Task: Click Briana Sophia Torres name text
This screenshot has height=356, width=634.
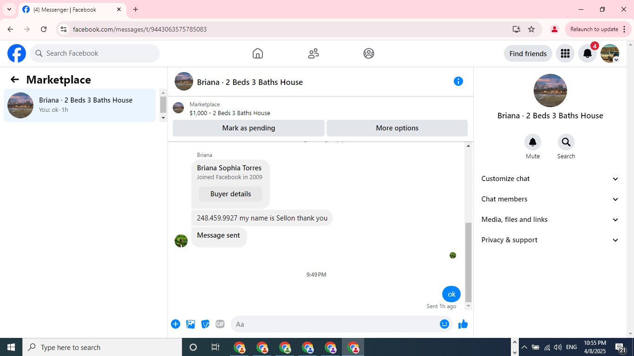Action: pos(229,168)
